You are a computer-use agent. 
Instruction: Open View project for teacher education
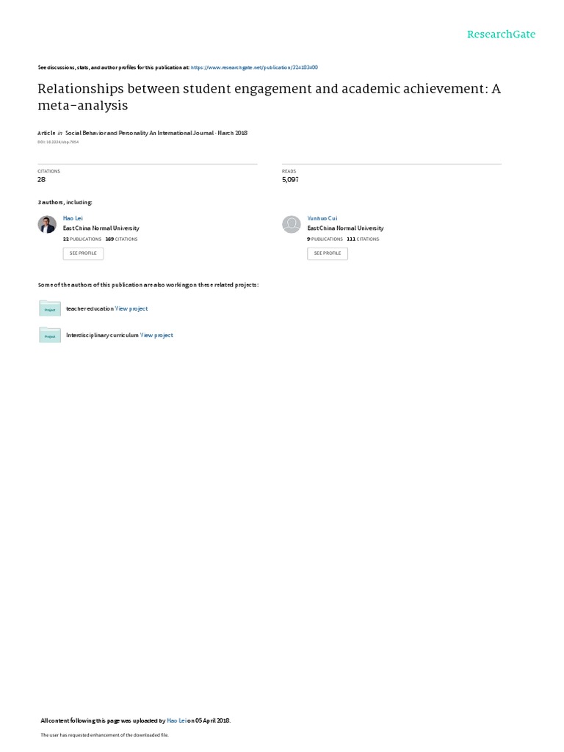131,309
